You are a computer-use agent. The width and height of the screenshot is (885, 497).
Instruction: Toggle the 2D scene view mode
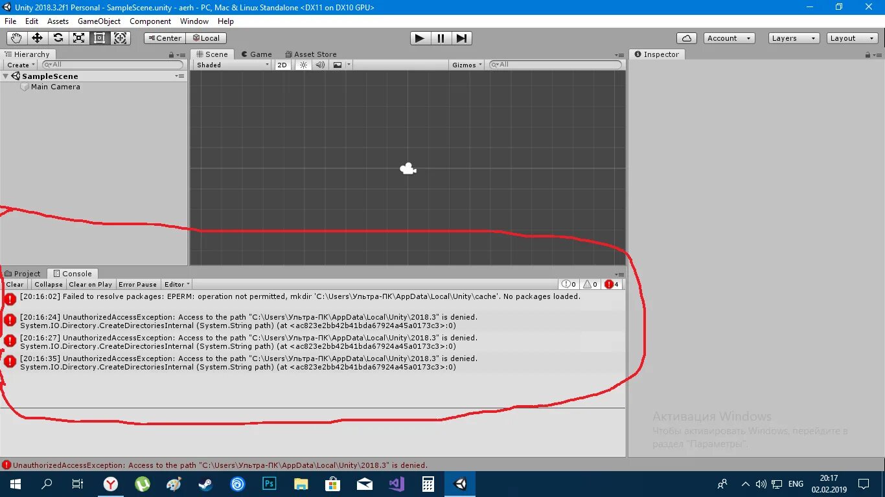click(282, 65)
